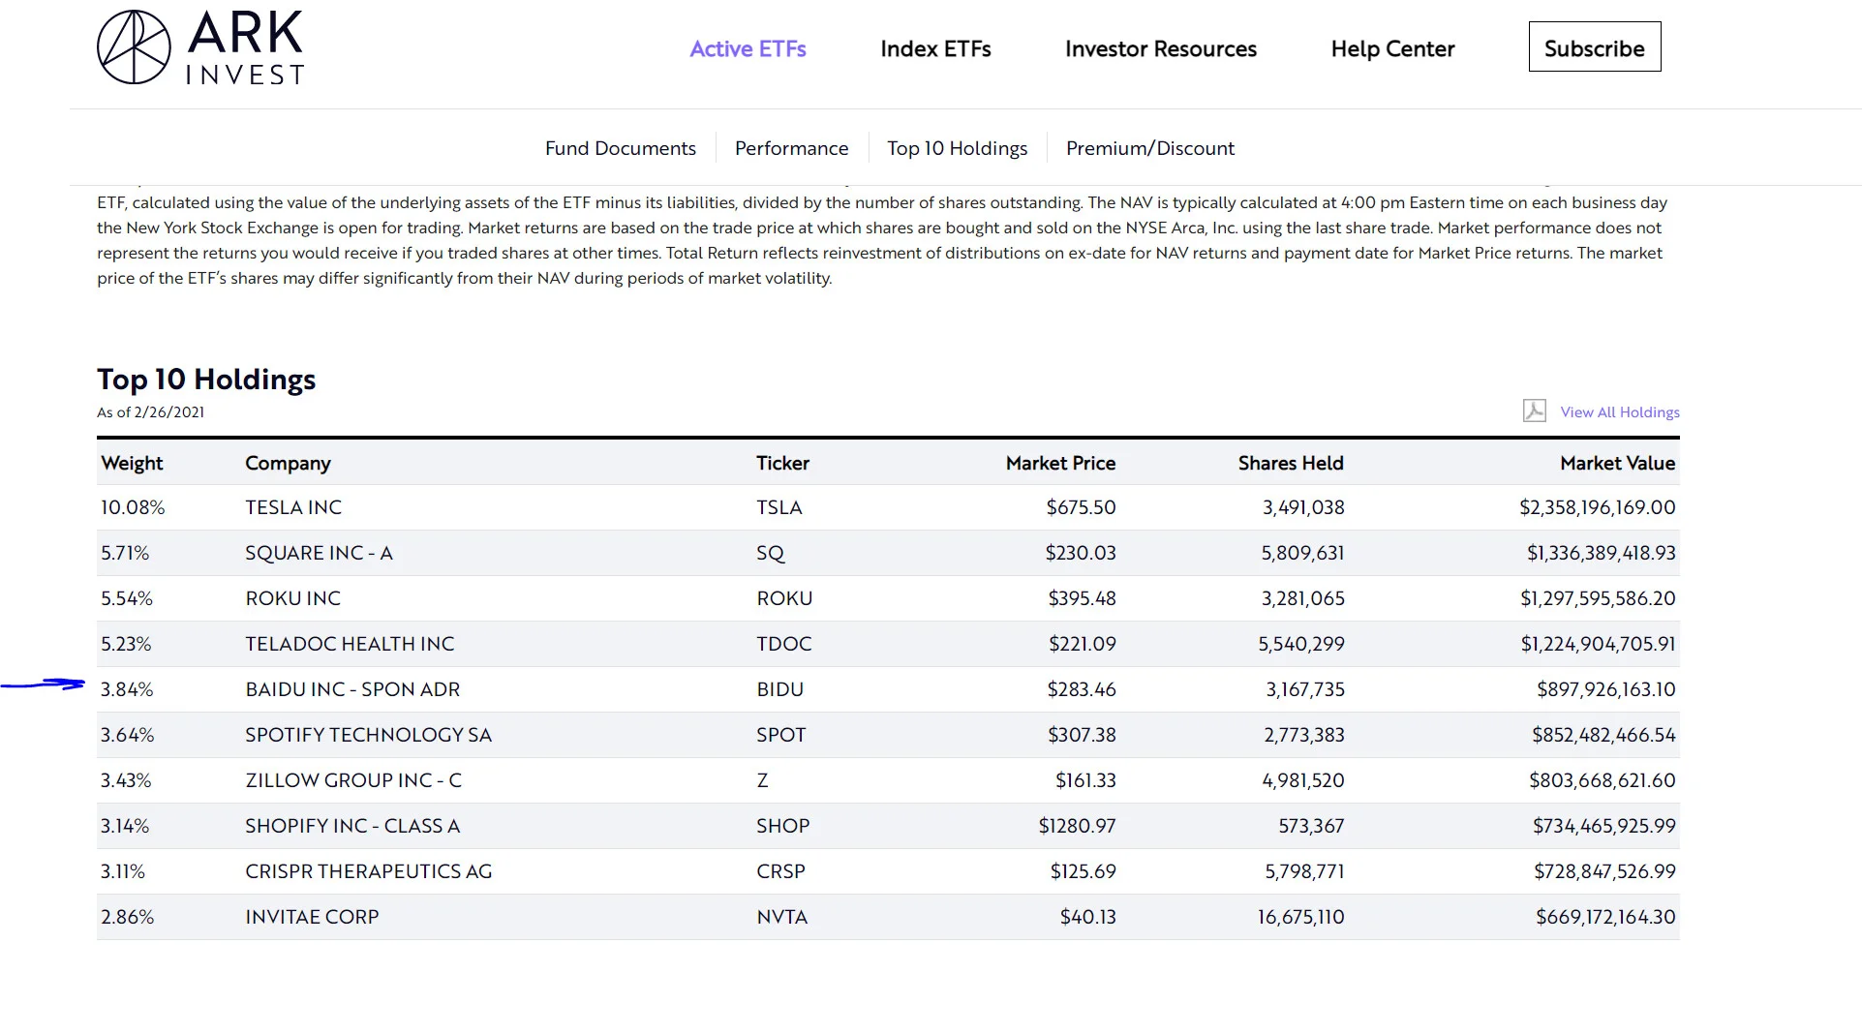Open the Index ETFs menu
Viewport: 1862px width, 1034px height.
(x=935, y=48)
